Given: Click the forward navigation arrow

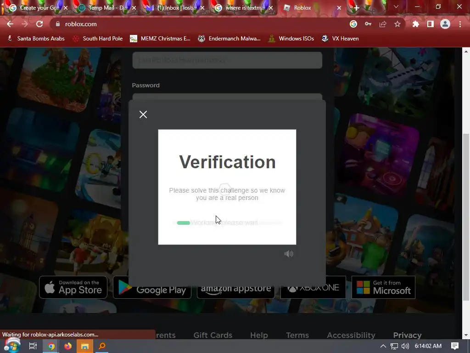Looking at the screenshot, I should click(x=25, y=24).
